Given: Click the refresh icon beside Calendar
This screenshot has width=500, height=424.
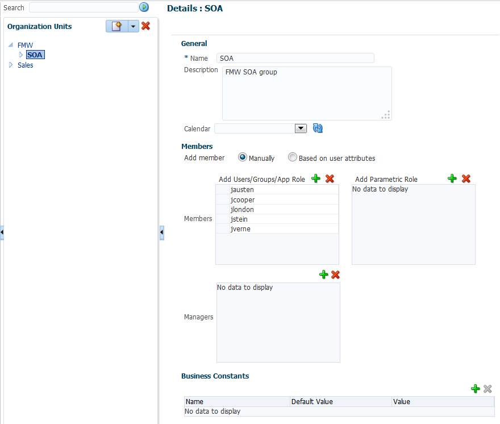Looking at the screenshot, I should point(318,128).
